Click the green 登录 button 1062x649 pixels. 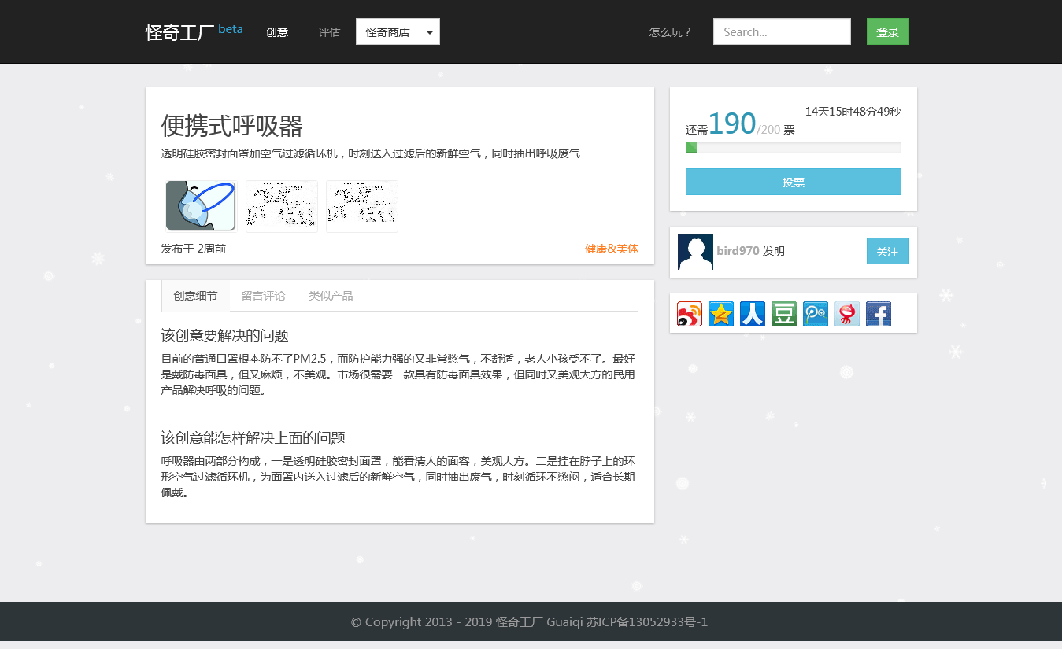[888, 32]
